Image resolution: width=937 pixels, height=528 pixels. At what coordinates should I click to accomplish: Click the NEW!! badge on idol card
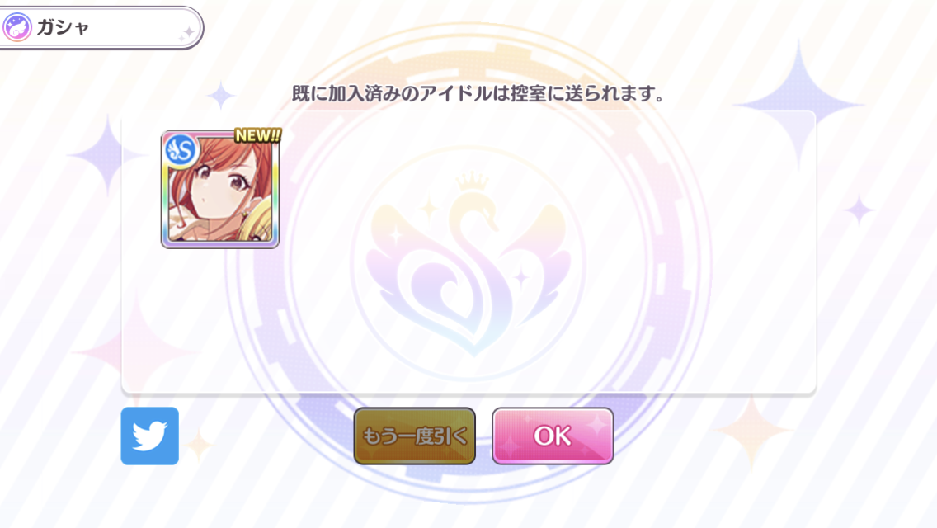pyautogui.click(x=257, y=136)
